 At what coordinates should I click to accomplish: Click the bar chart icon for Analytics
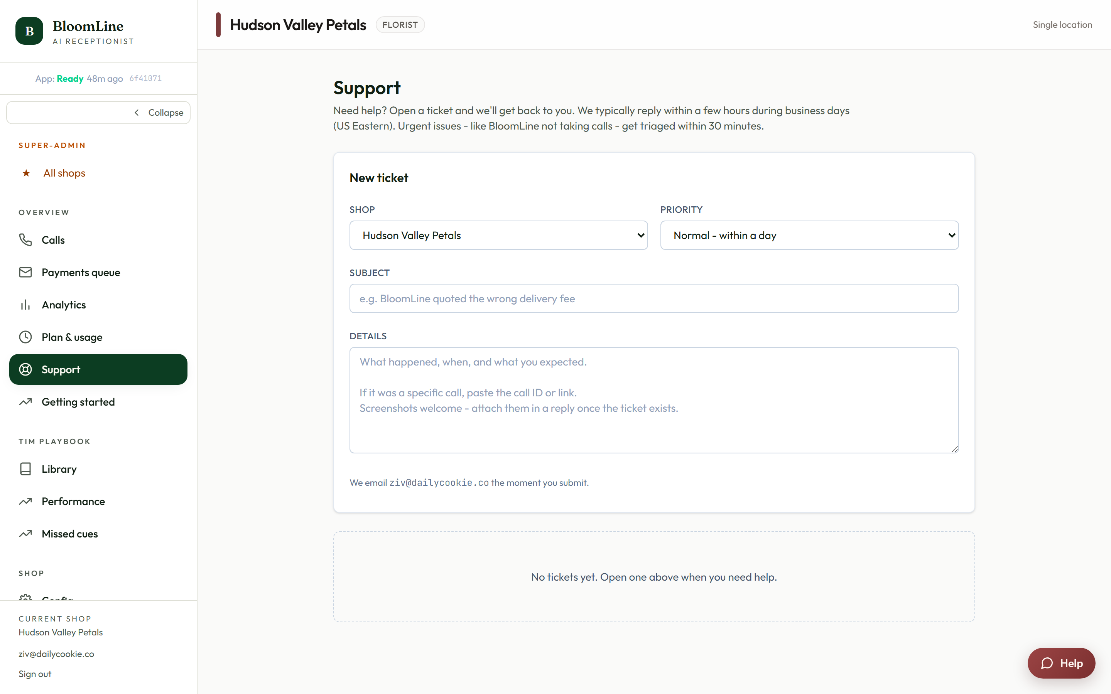[25, 305]
